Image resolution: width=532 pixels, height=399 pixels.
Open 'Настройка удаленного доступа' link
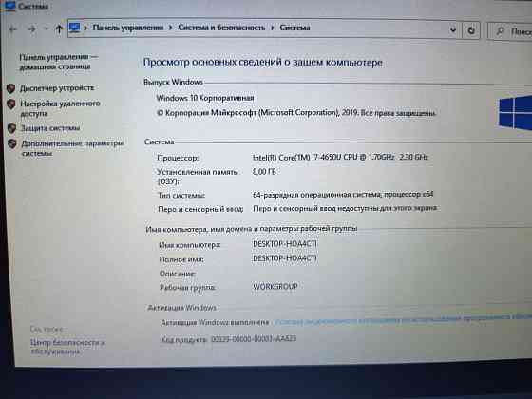[60, 108]
